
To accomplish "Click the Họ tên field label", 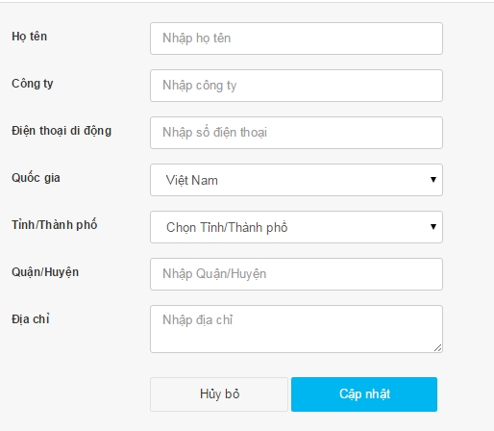I will pos(30,37).
